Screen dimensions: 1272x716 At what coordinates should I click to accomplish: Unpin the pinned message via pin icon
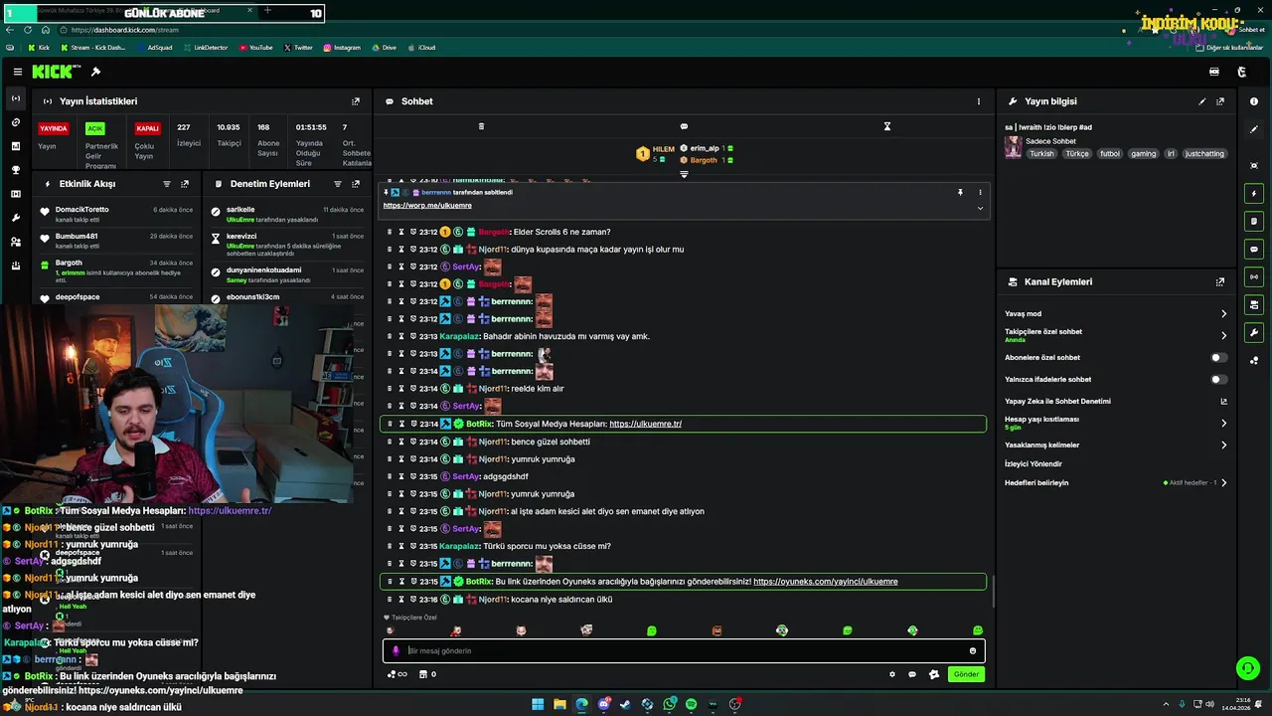pyautogui.click(x=960, y=192)
